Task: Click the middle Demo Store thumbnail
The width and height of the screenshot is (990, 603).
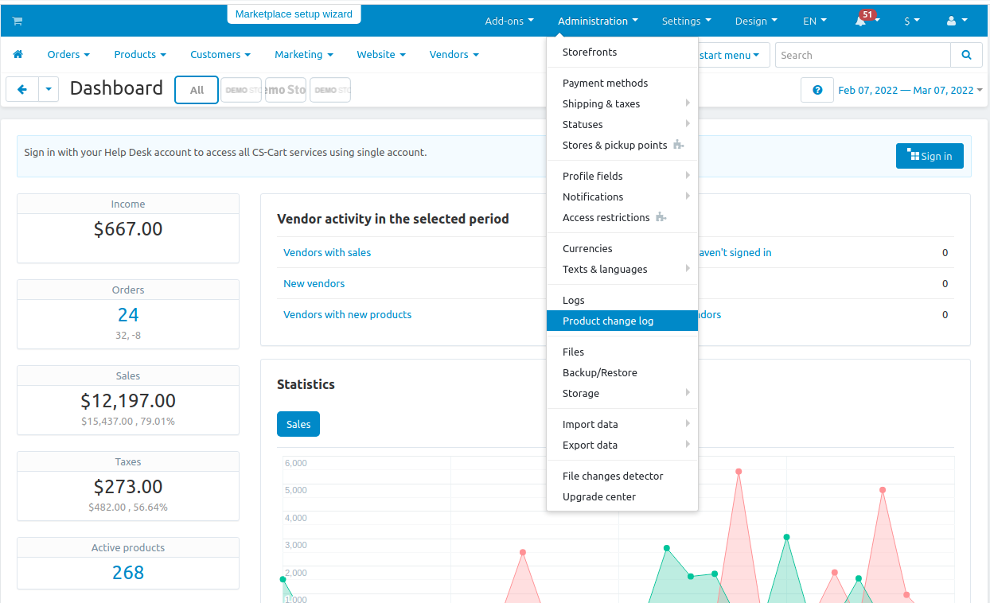Action: 286,90
